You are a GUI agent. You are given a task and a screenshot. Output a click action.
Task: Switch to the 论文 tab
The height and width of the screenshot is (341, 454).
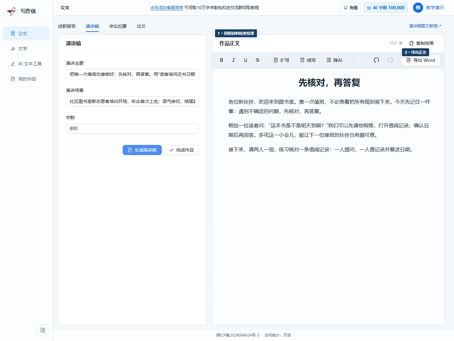click(141, 26)
